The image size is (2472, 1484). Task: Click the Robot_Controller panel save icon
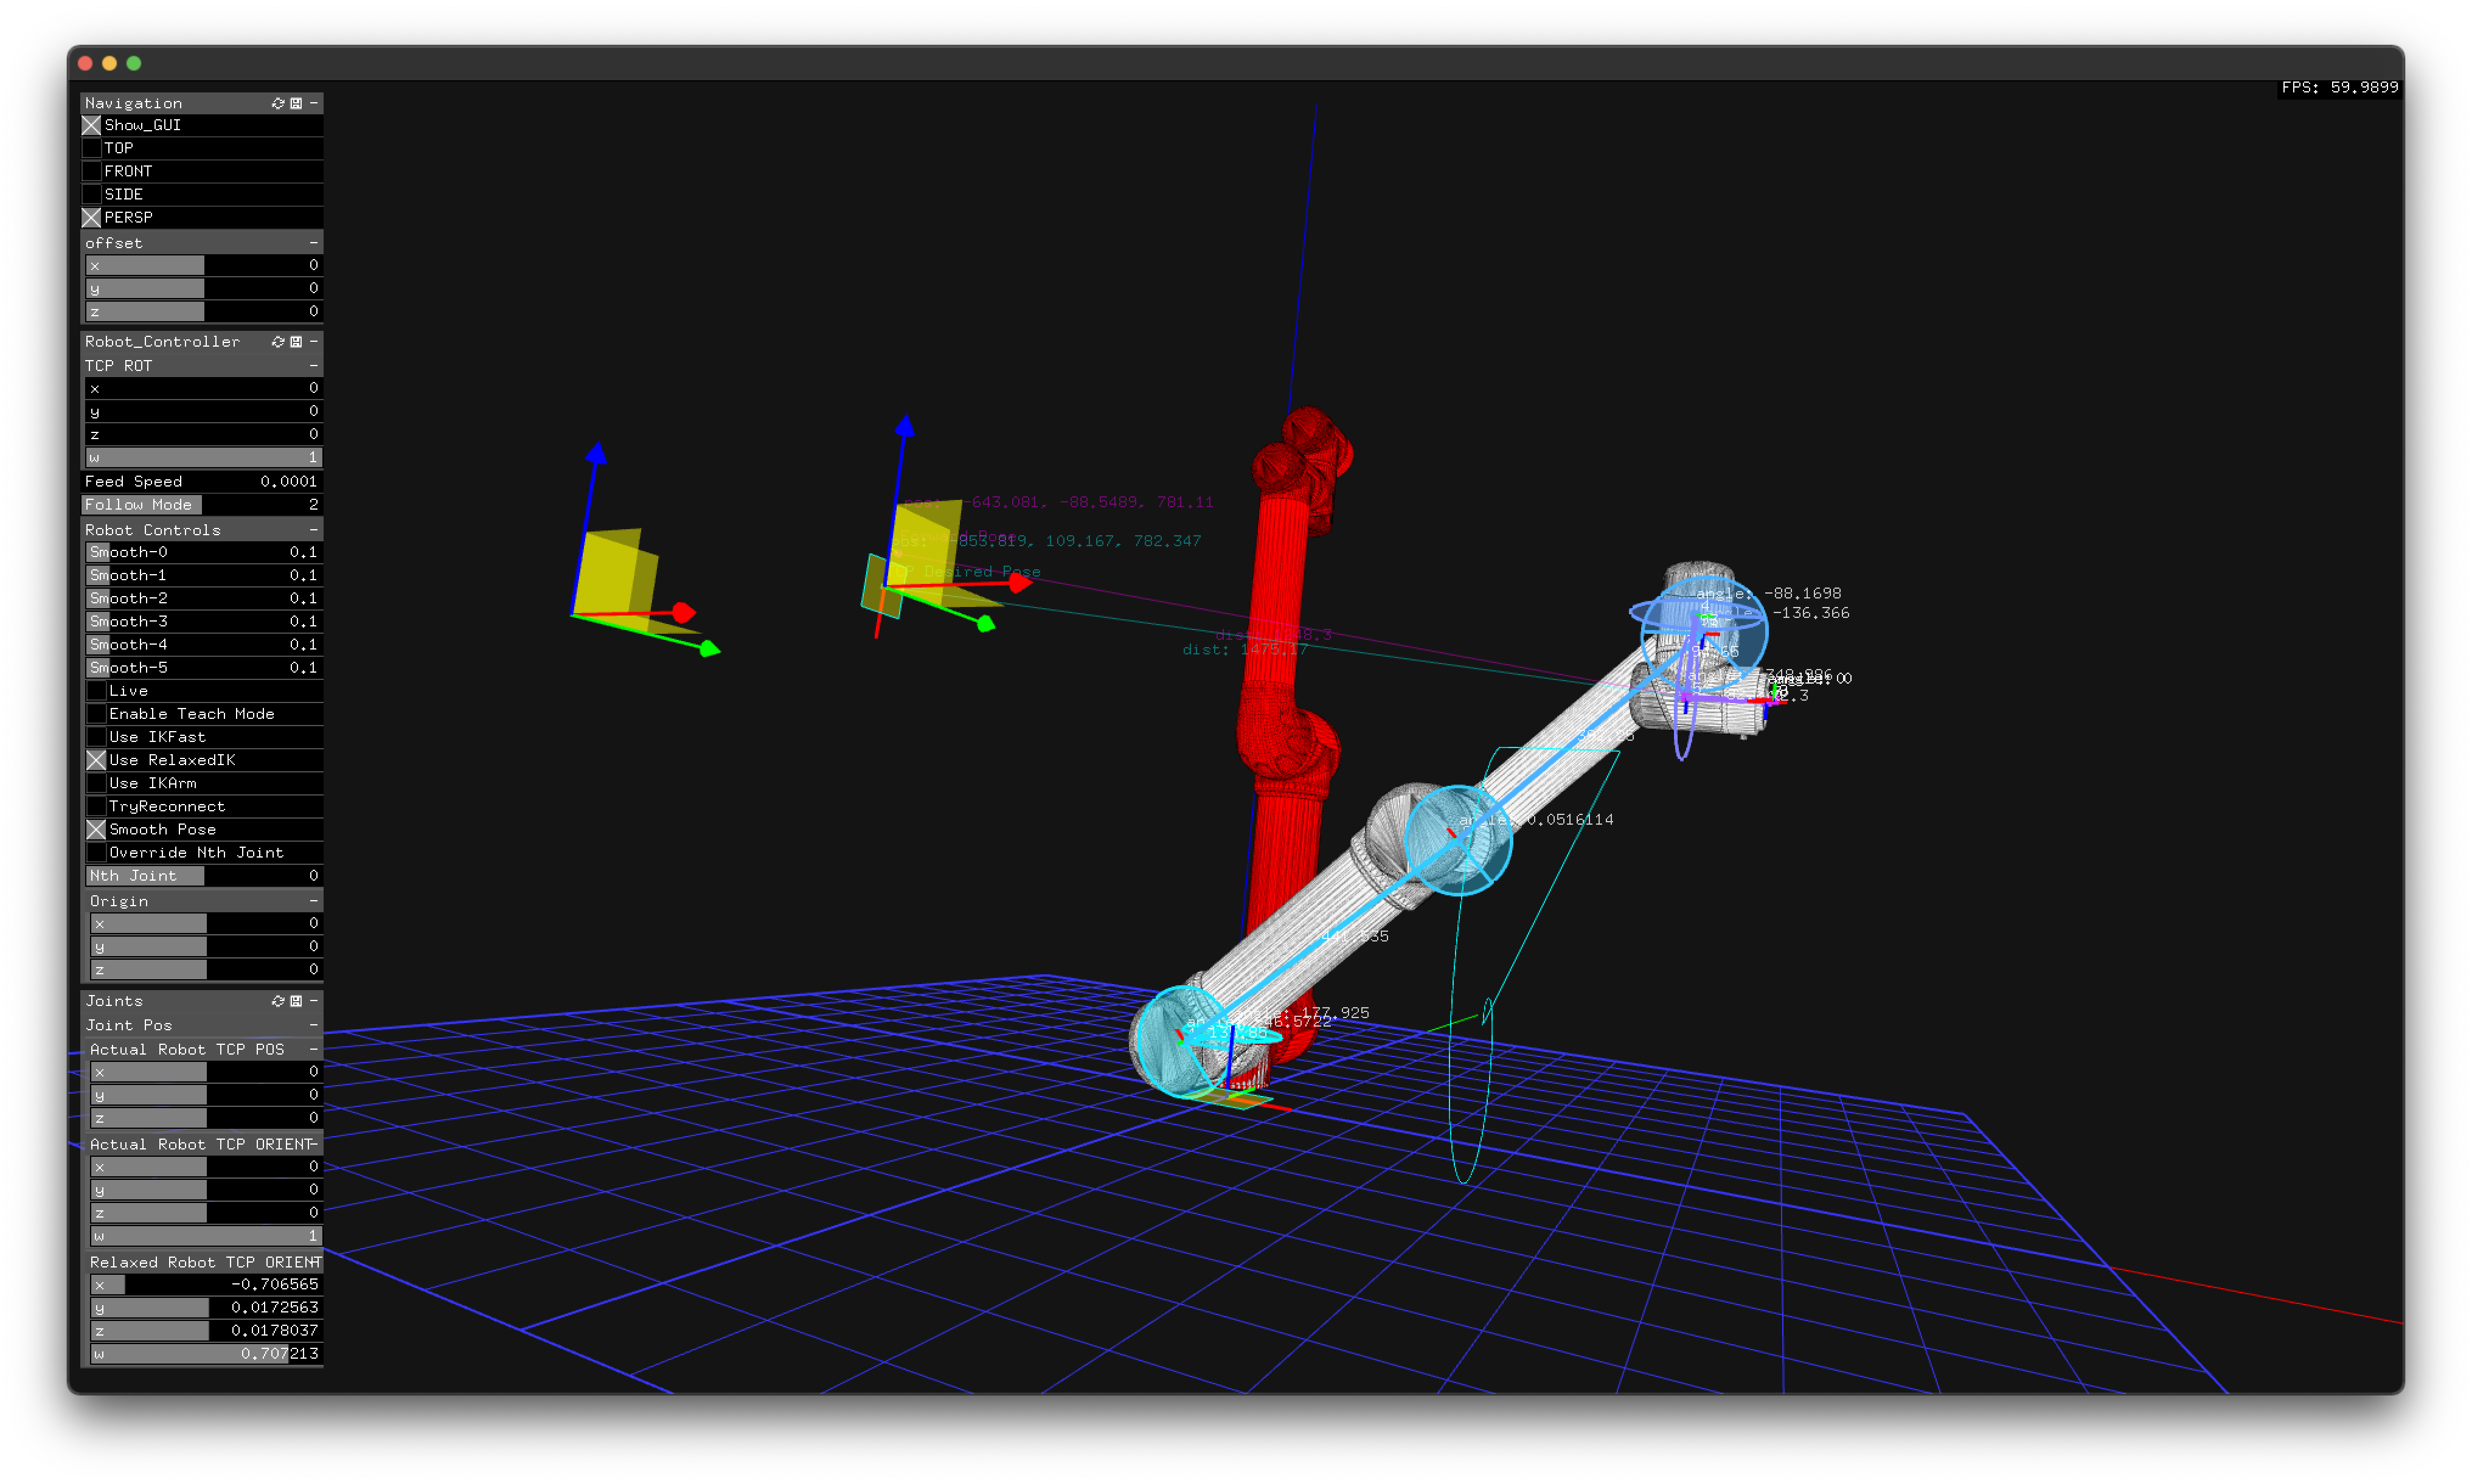[296, 342]
